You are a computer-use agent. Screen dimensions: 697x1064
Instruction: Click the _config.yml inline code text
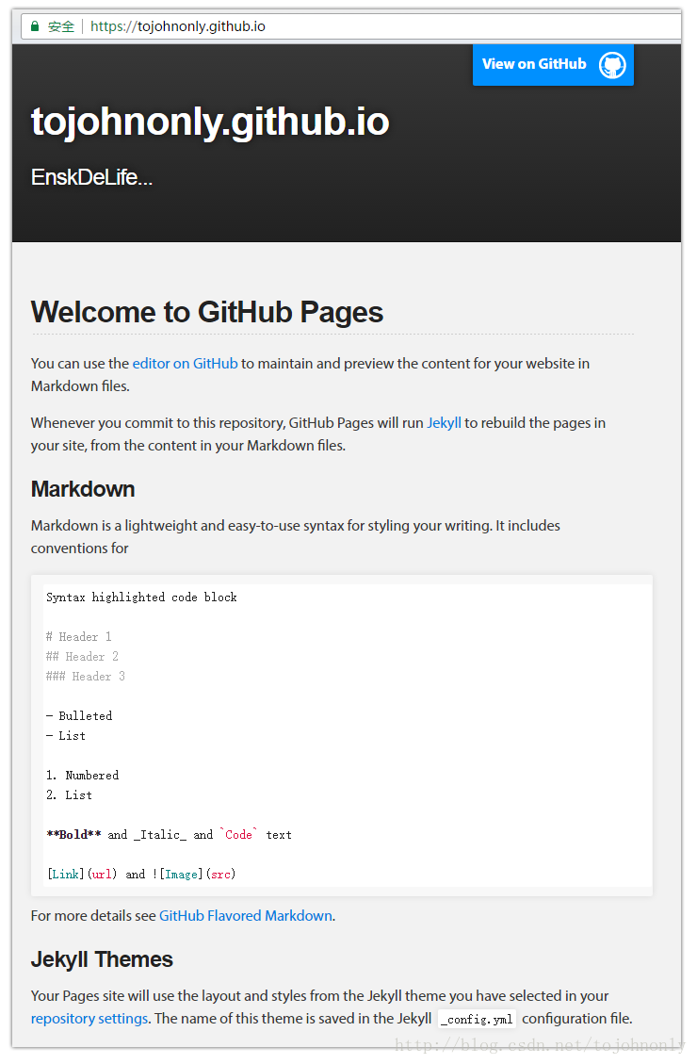pyautogui.click(x=477, y=1019)
